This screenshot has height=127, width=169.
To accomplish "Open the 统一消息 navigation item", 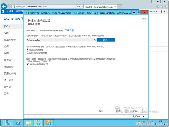I will pos(9,80).
